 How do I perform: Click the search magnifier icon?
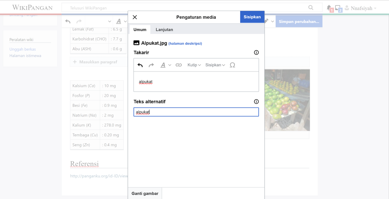(311, 7)
